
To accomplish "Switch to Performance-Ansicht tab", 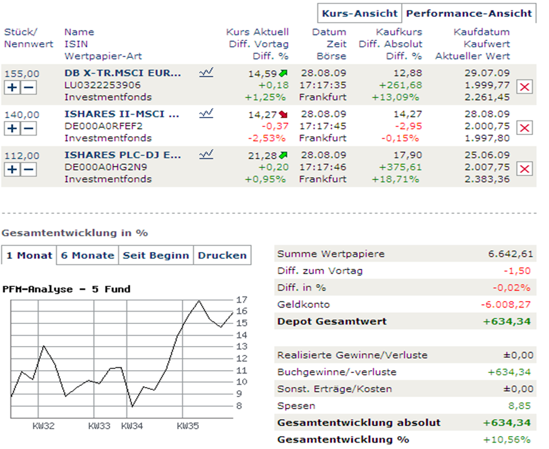I will click(x=469, y=13).
